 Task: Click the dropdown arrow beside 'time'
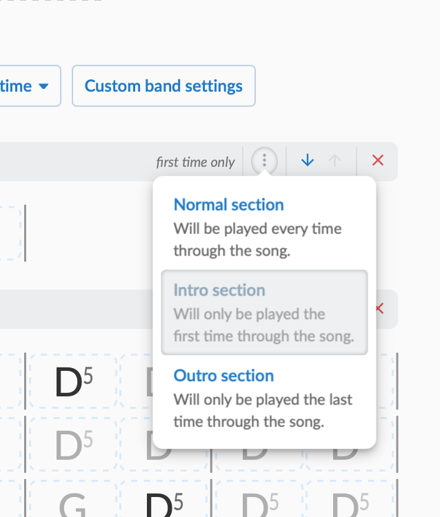[43, 86]
